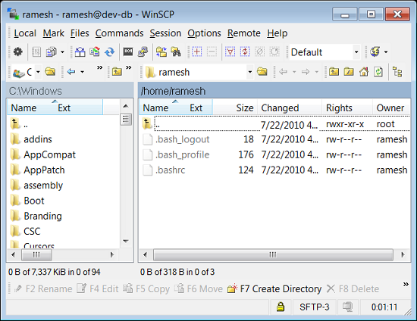This screenshot has height=321, width=417.
Task: Open the Session menu
Action: [165, 33]
